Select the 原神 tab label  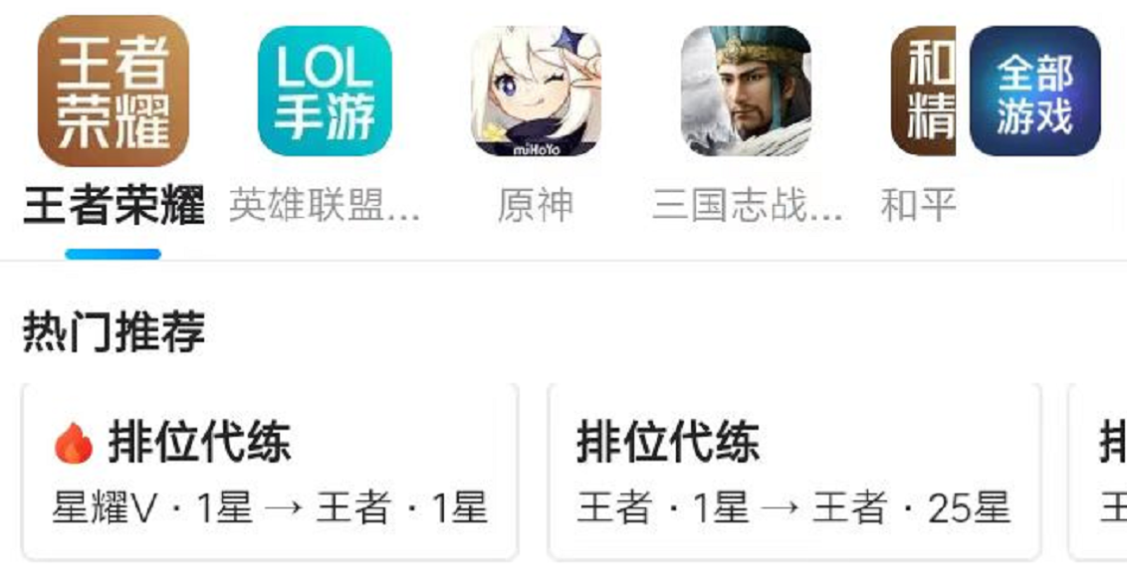pos(537,205)
